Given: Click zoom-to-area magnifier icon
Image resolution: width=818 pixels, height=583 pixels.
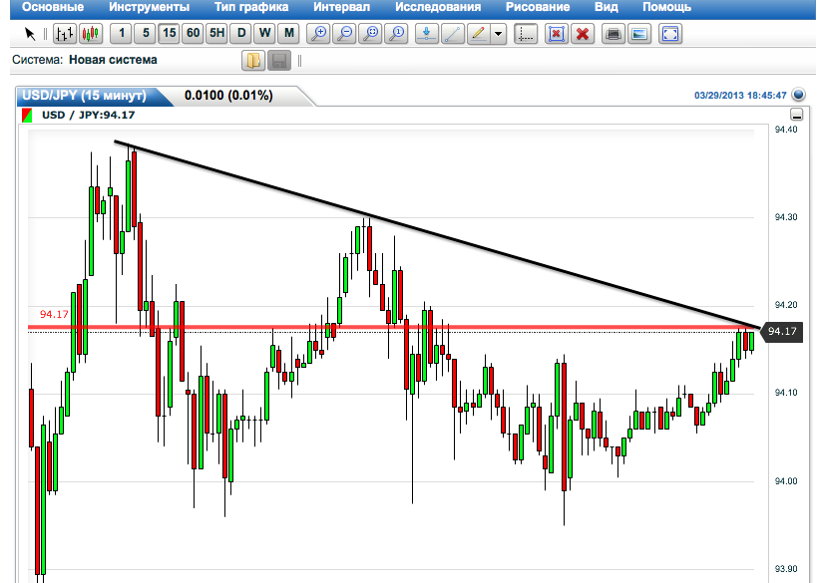Looking at the screenshot, I should tap(370, 35).
